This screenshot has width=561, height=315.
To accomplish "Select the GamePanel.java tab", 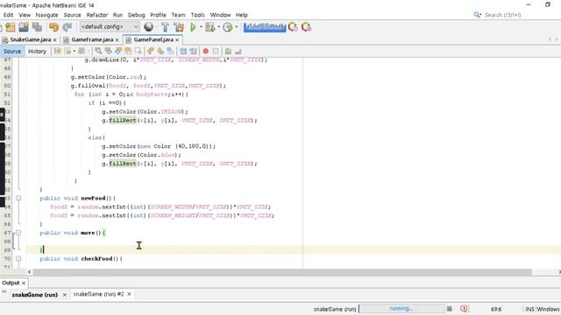I will 153,39.
